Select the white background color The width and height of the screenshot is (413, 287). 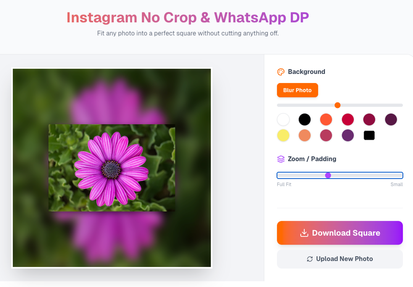[283, 120]
